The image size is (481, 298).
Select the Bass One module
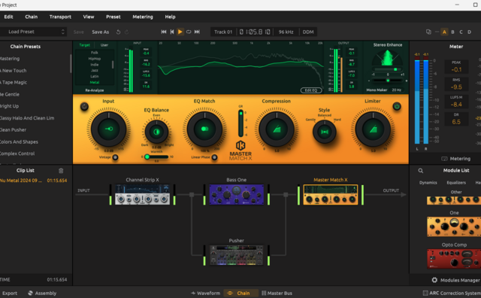[x=237, y=194]
